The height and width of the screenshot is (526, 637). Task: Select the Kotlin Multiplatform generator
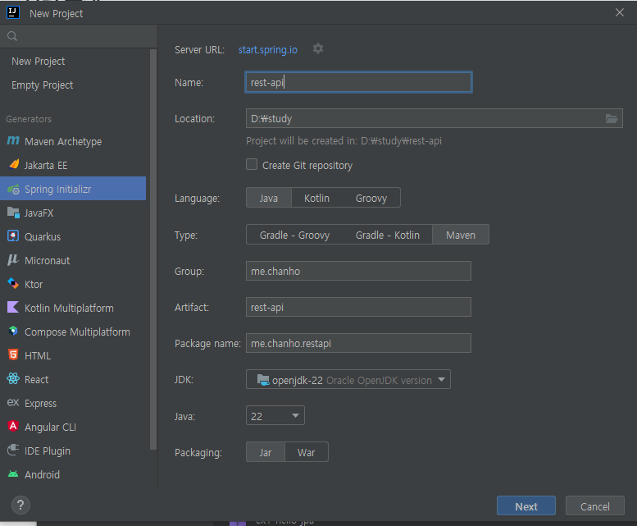click(73, 308)
